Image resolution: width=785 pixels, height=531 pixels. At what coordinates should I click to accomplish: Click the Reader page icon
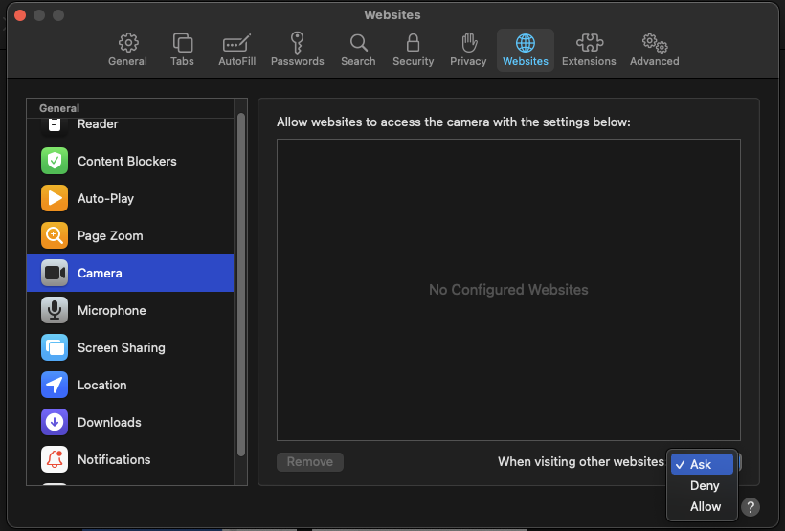(55, 126)
